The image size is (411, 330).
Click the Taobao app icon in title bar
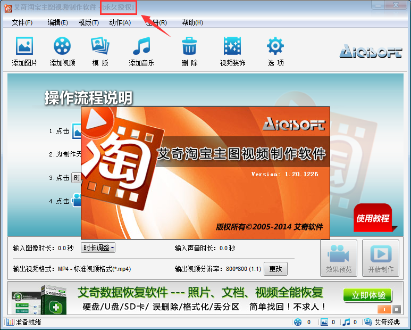point(7,8)
